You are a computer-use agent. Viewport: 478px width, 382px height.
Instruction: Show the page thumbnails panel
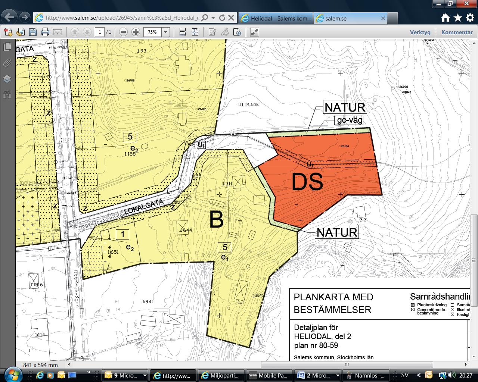pos(7,47)
